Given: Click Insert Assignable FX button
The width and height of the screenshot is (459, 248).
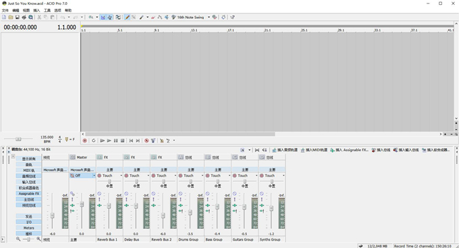Looking at the screenshot, I should 349,150.
